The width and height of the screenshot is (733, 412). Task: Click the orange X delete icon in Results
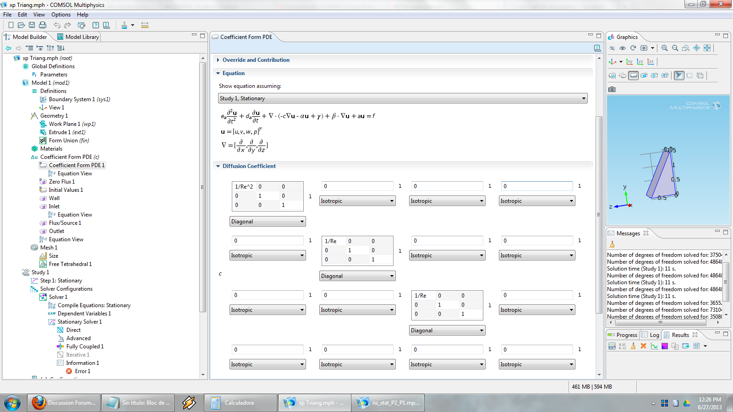coord(643,346)
